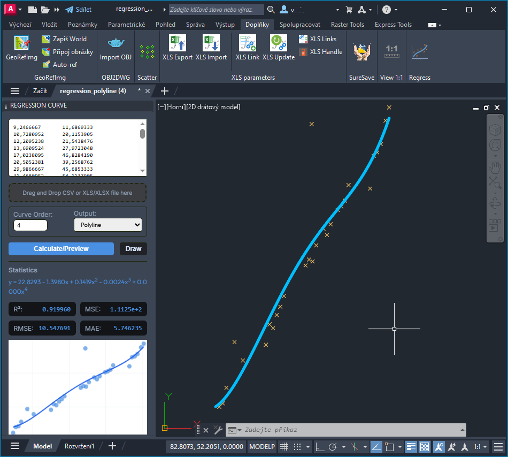The image size is (508, 457).
Task: Open the Output type dropdown
Action: (x=107, y=225)
